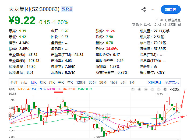
Task: Click the 52周最低 value 6.51
Action: 30,73
